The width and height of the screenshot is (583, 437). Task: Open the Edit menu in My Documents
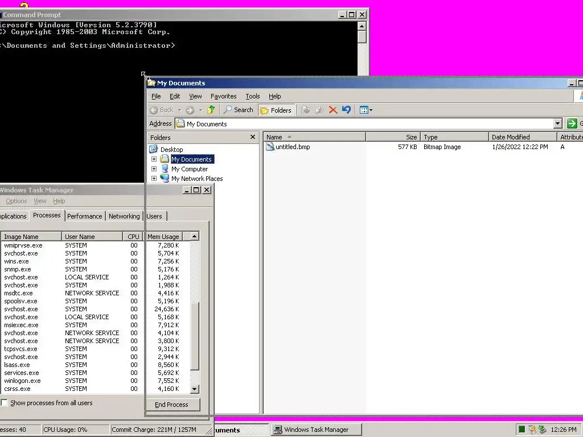click(175, 96)
